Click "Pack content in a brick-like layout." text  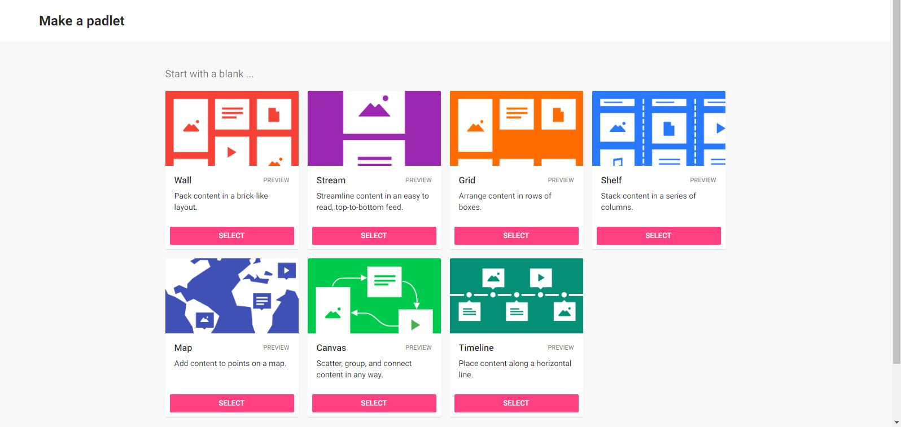[221, 201]
